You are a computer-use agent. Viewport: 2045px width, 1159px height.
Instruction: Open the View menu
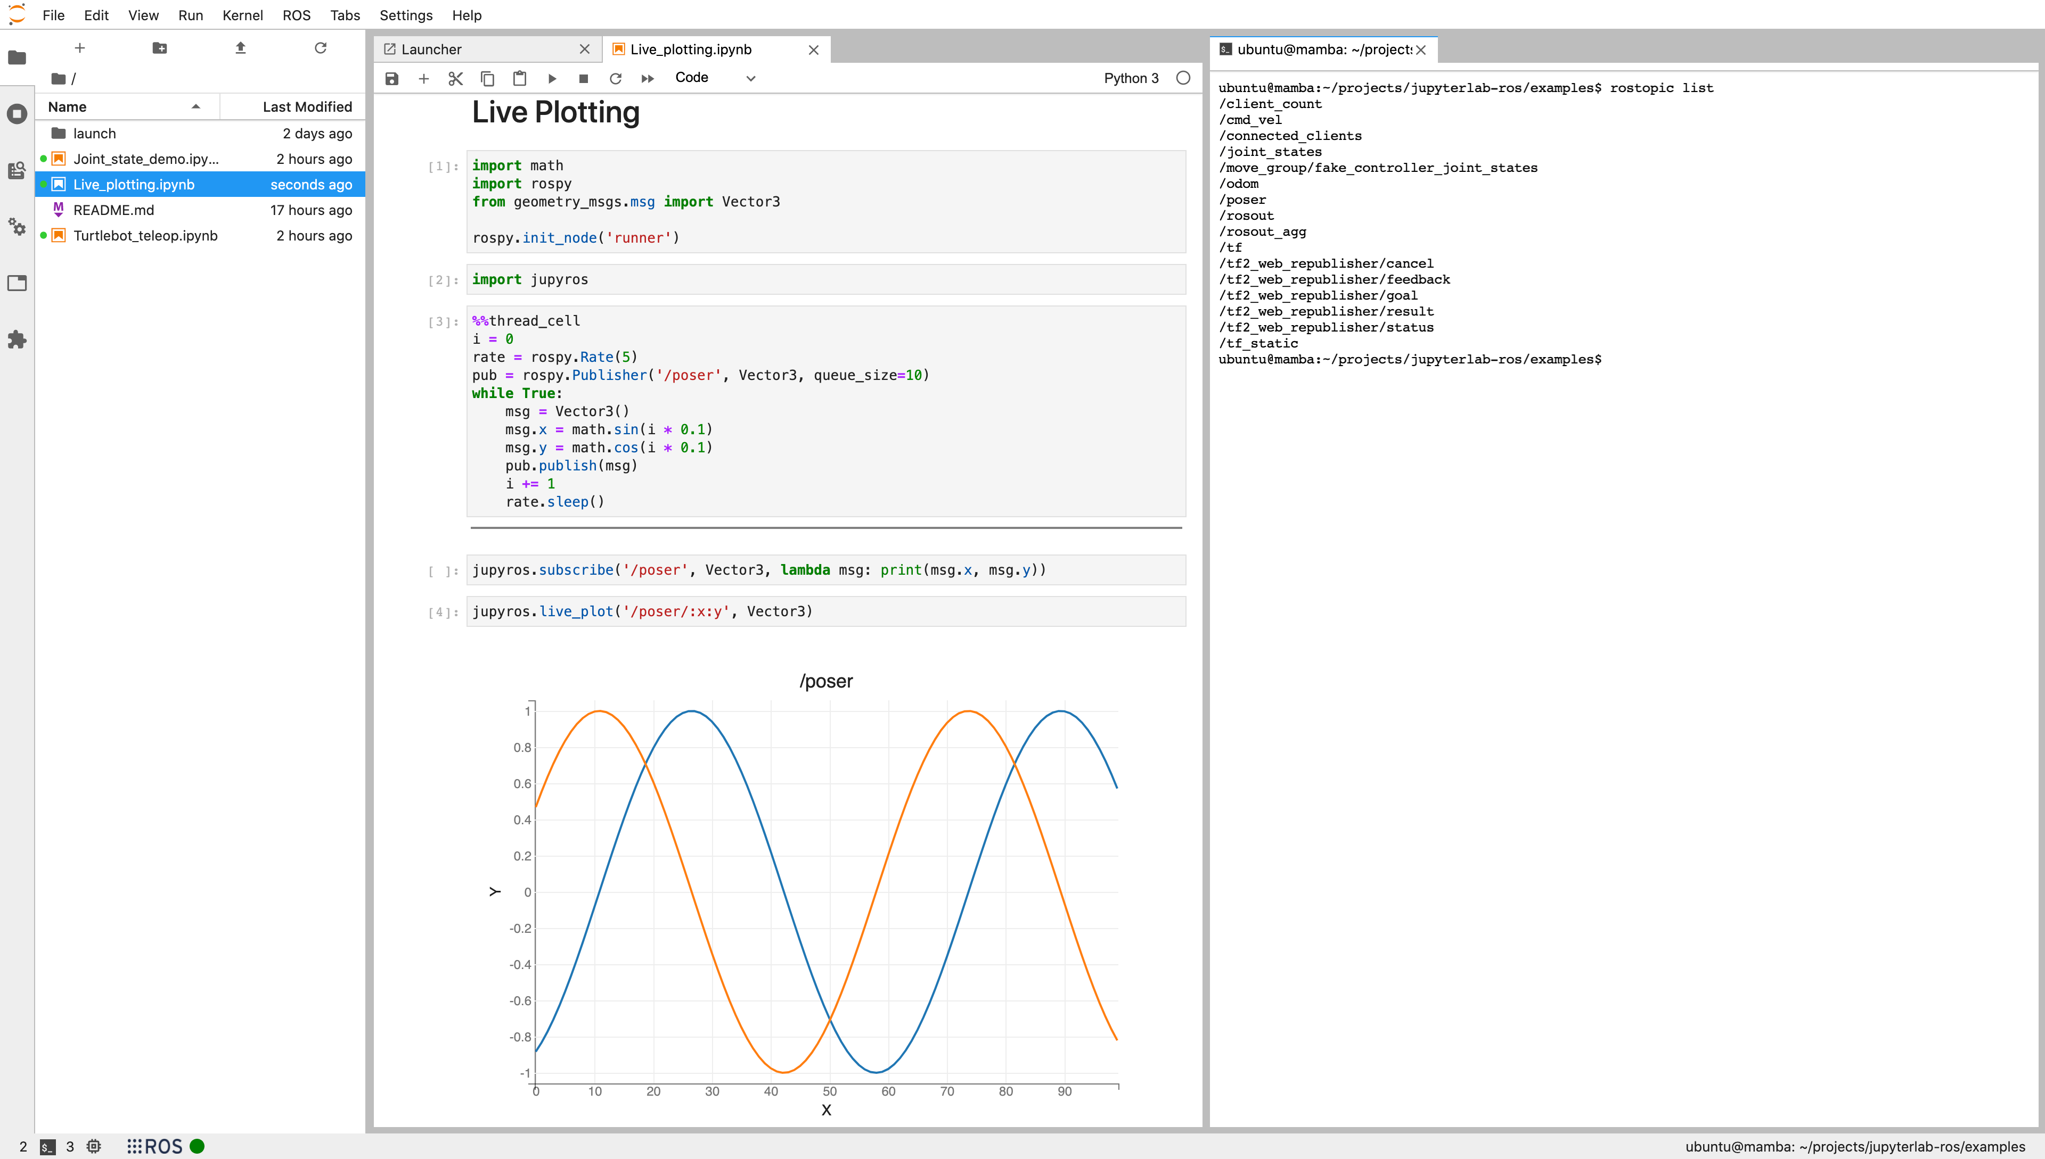(143, 15)
